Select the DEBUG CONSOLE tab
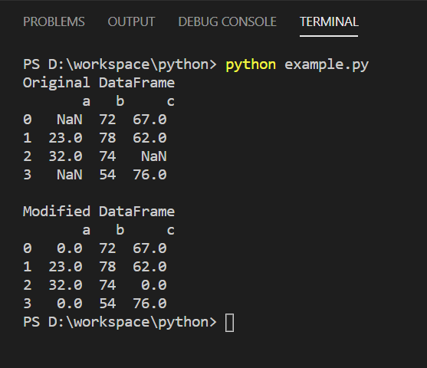 pos(228,21)
